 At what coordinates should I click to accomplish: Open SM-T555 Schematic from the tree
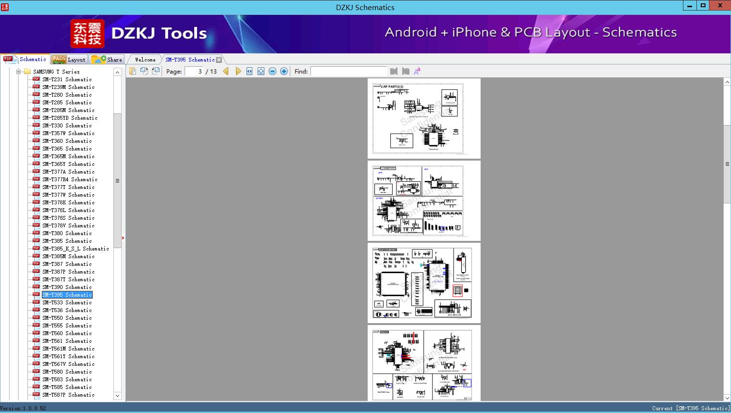pyautogui.click(x=67, y=325)
